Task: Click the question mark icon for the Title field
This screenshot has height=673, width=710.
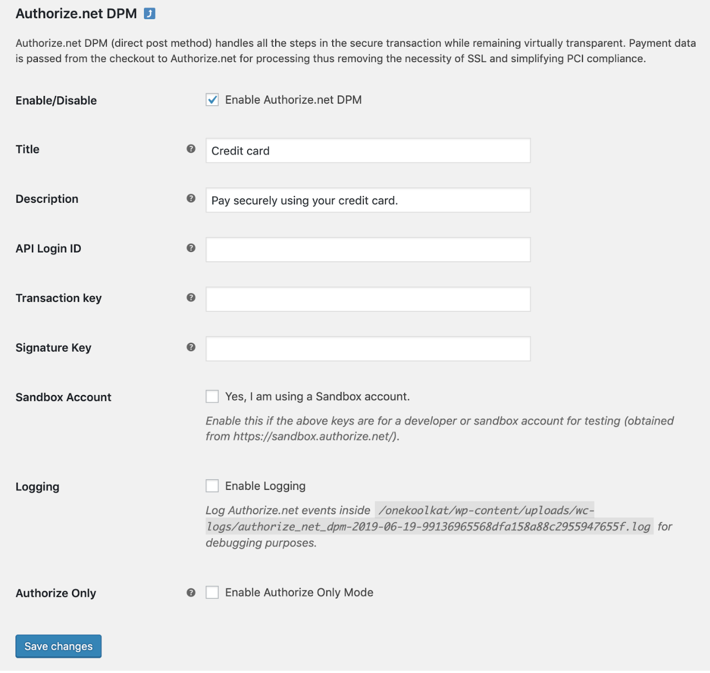Action: [191, 149]
